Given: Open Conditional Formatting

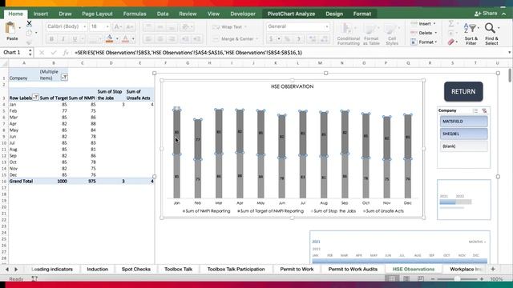Looking at the screenshot, I should pyautogui.click(x=348, y=34).
